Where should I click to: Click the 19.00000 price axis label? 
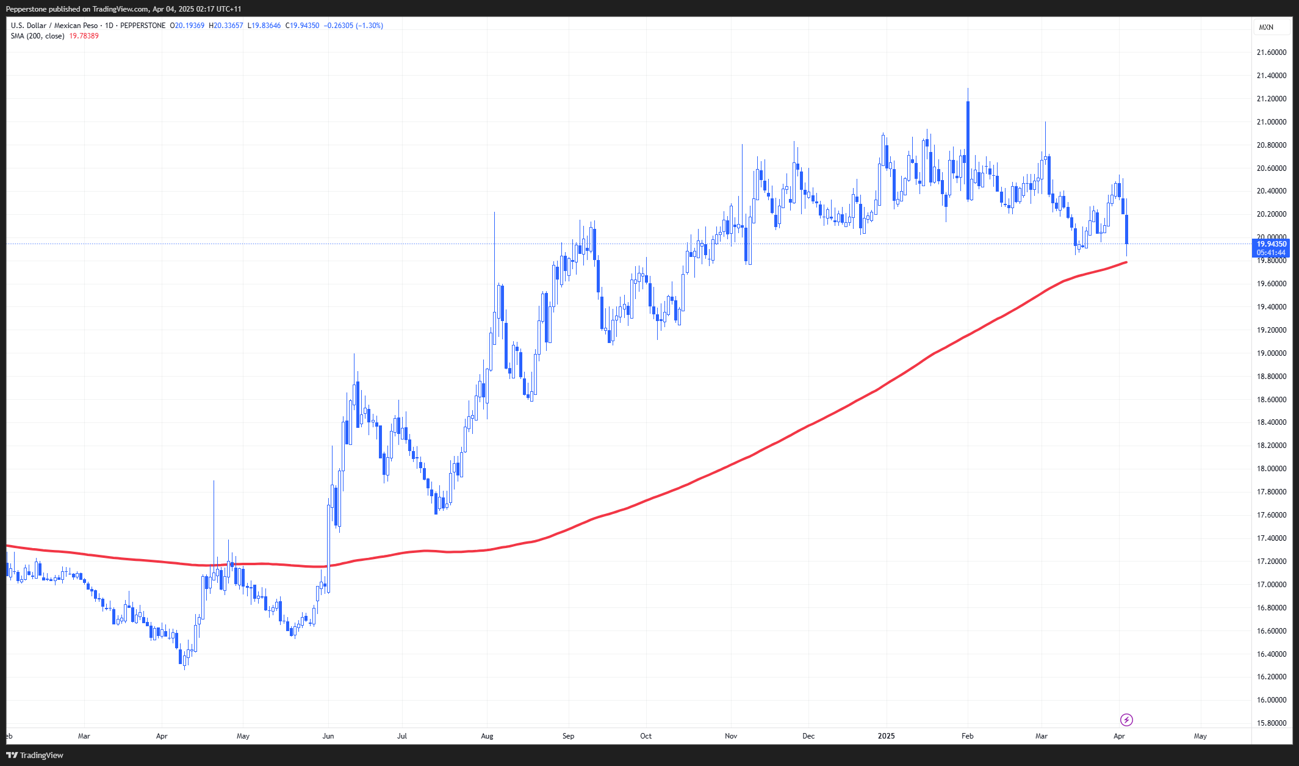coord(1272,353)
